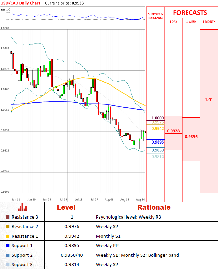The width and height of the screenshot is (218, 269).
Task: Click the 1.01 one-month forecast value
Action: pos(209,100)
